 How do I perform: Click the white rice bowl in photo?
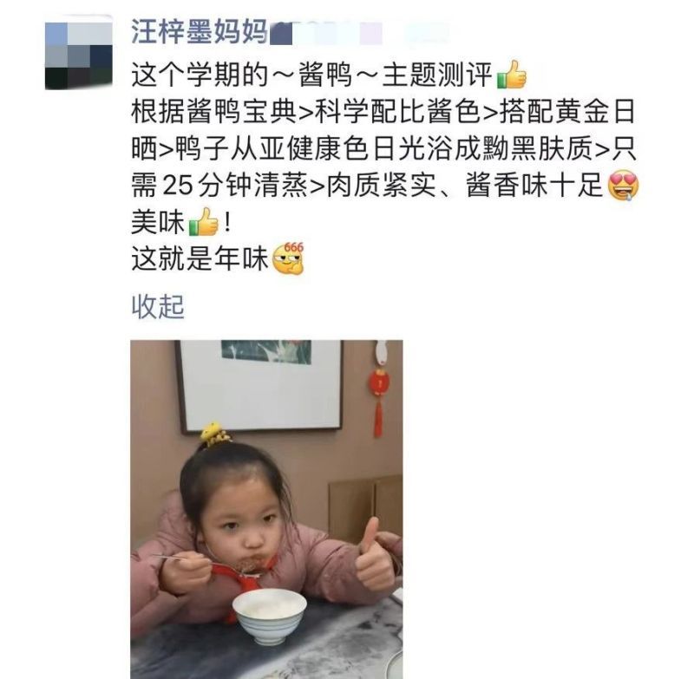[270, 616]
